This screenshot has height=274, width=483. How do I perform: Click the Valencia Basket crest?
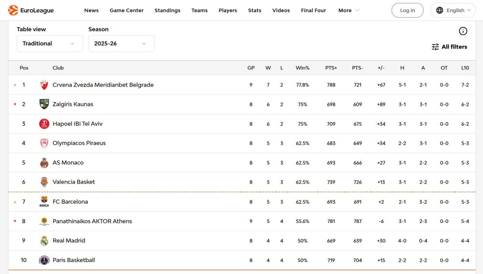(44, 182)
